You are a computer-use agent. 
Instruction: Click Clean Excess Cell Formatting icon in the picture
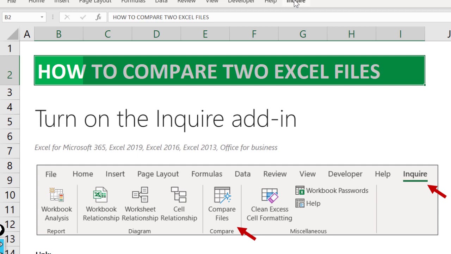tap(270, 196)
